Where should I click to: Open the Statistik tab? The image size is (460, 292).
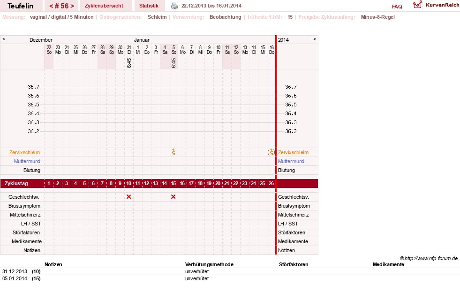click(149, 6)
